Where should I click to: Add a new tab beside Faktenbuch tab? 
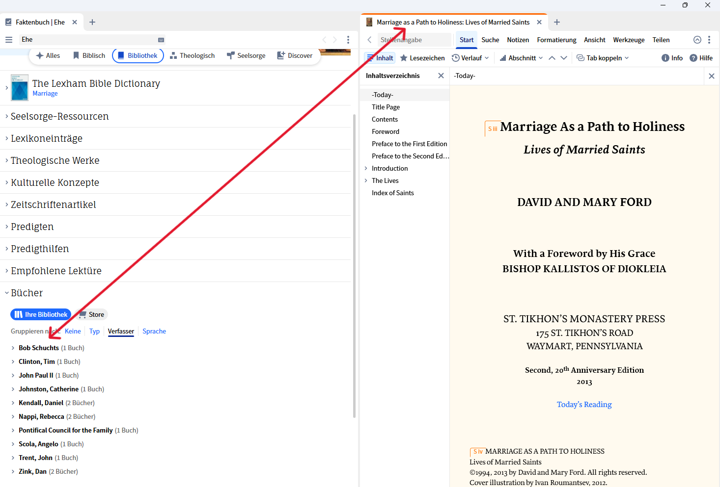92,22
